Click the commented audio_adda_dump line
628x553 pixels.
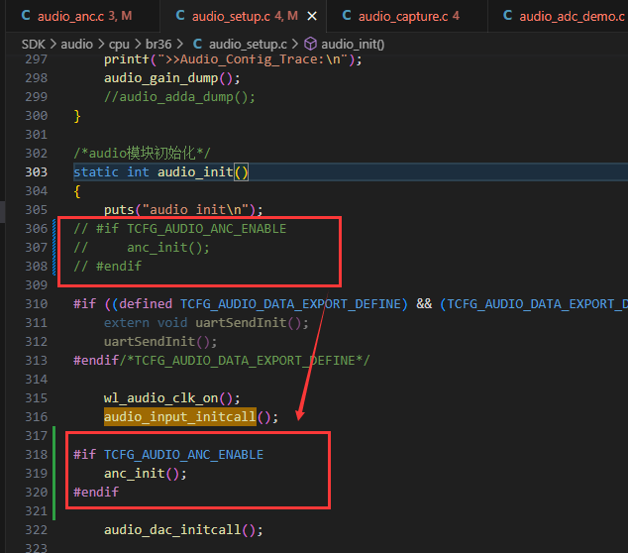point(179,96)
